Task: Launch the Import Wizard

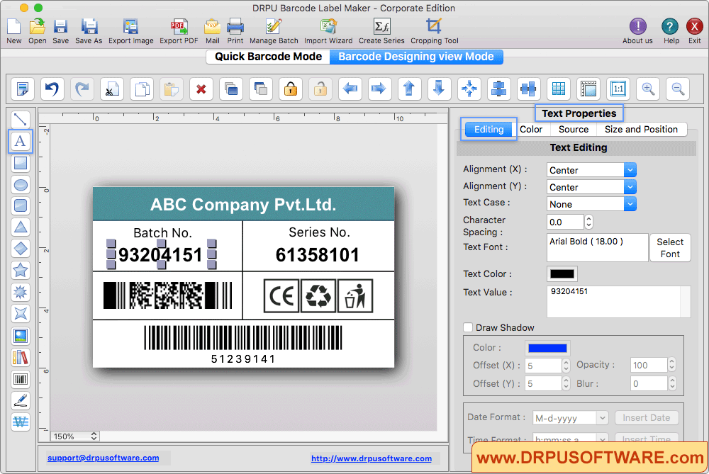Action: [x=328, y=27]
